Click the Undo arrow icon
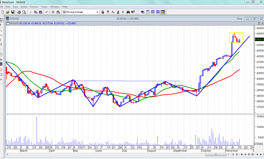 tap(47, 12)
